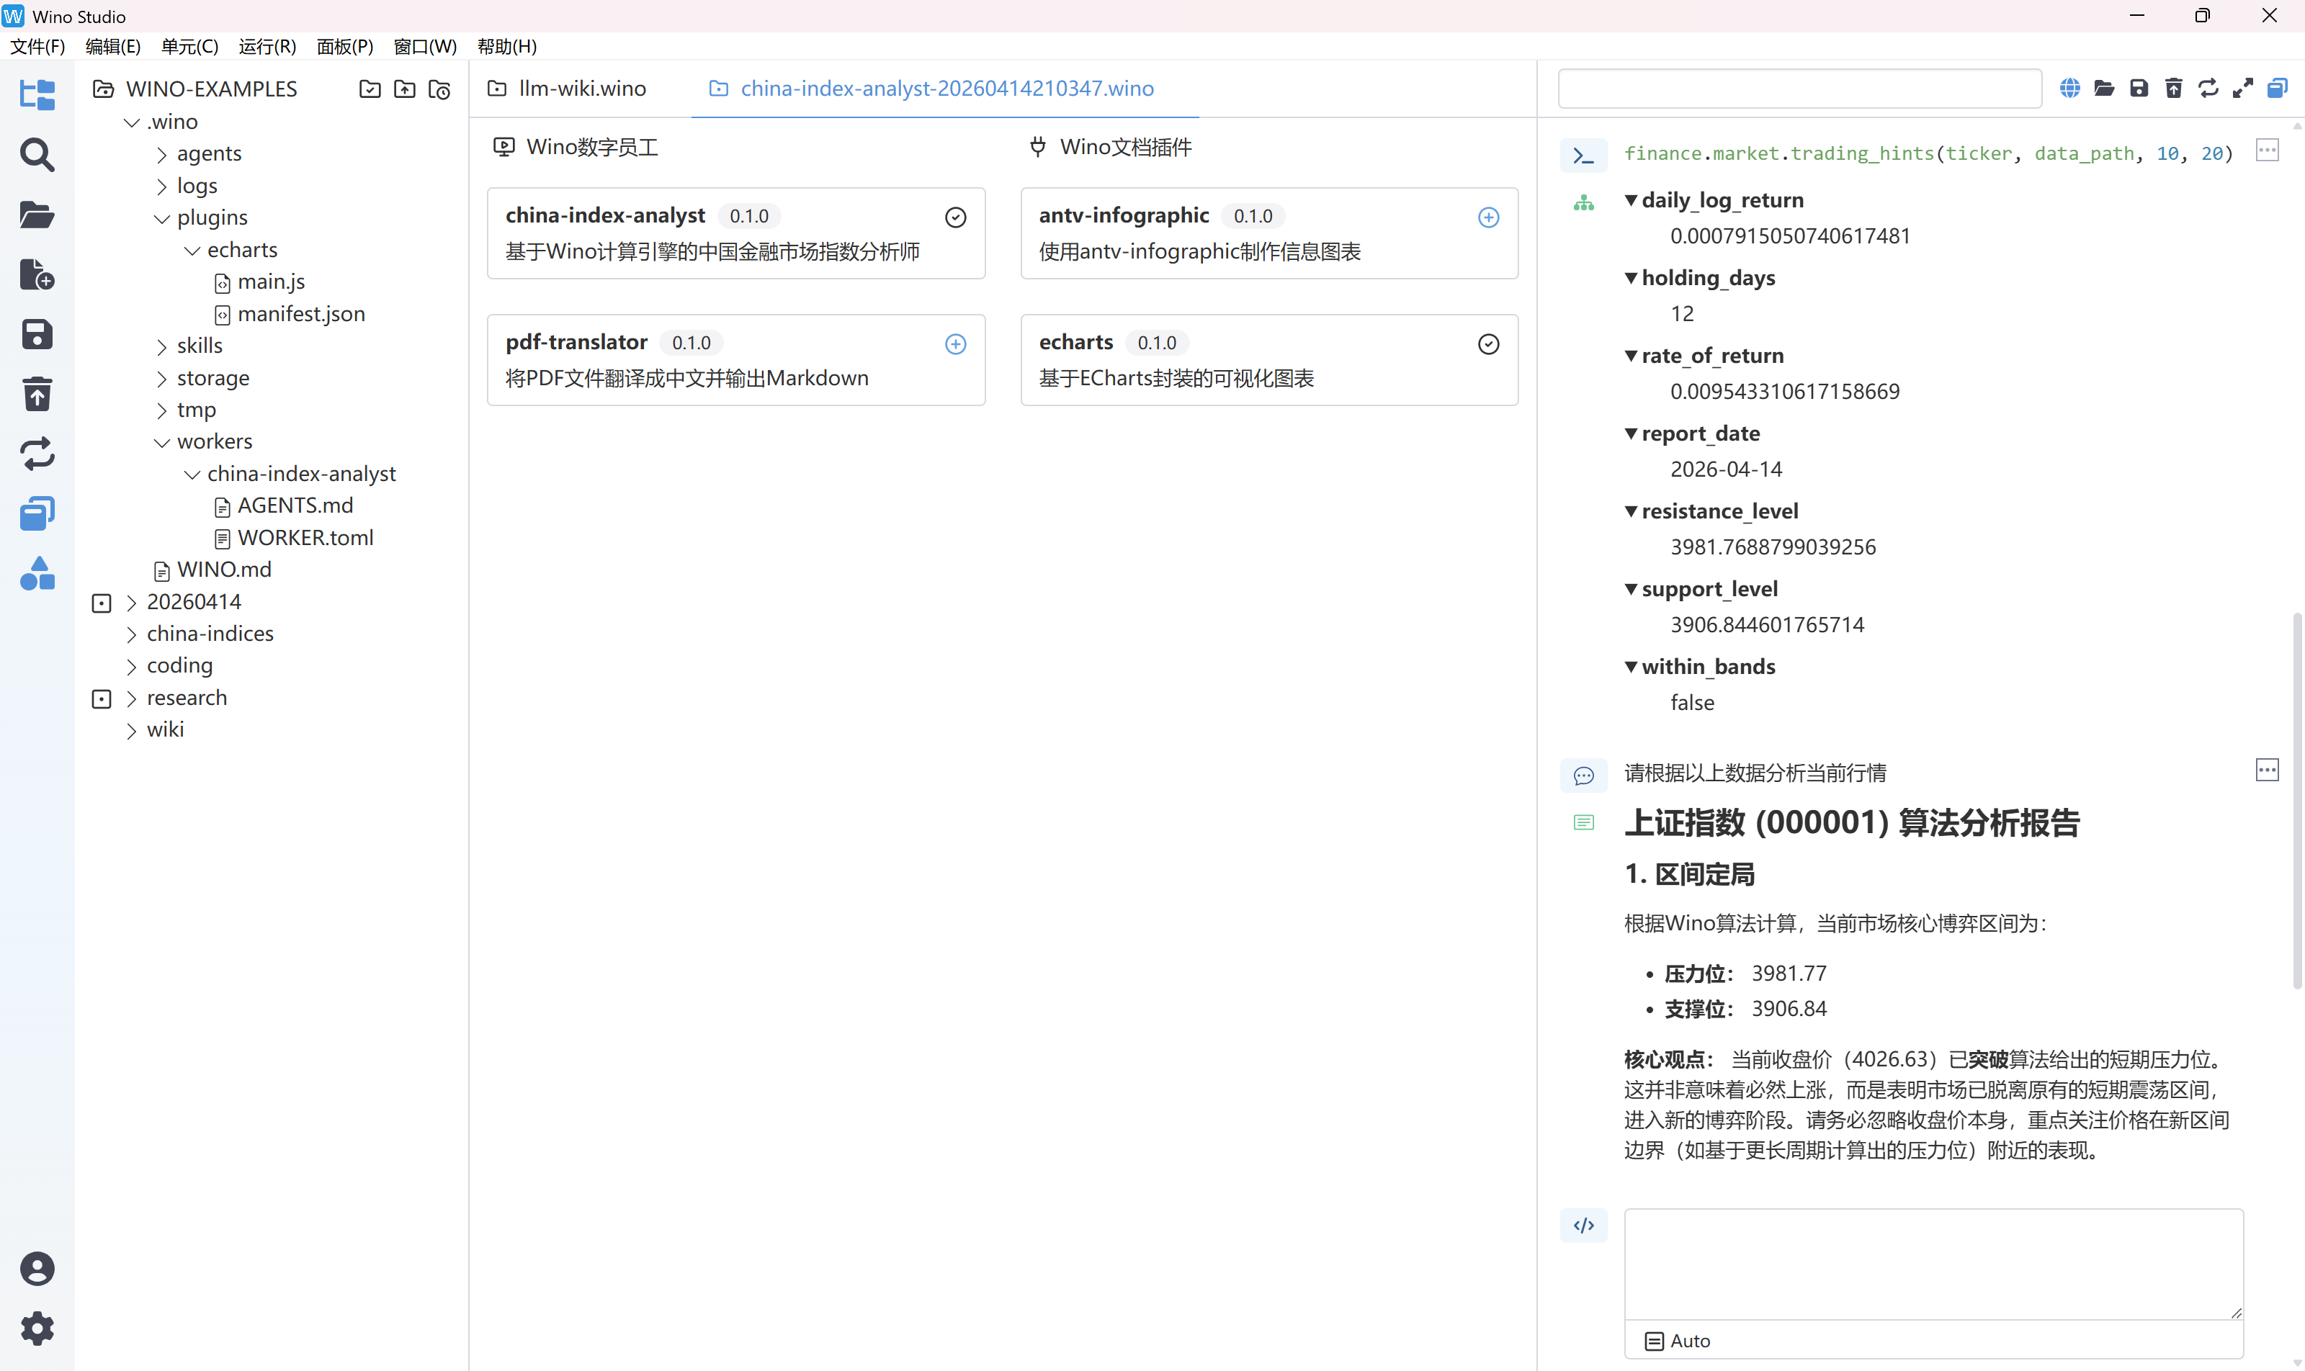Click the expand fullscreen arrows icon
The width and height of the screenshot is (2305, 1371).
tap(2242, 89)
